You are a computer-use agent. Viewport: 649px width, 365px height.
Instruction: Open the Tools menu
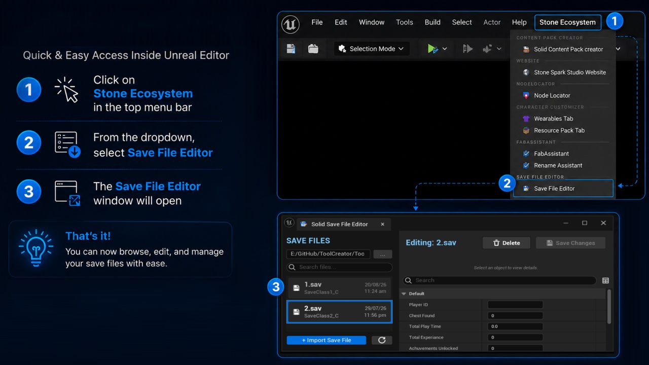tap(405, 22)
